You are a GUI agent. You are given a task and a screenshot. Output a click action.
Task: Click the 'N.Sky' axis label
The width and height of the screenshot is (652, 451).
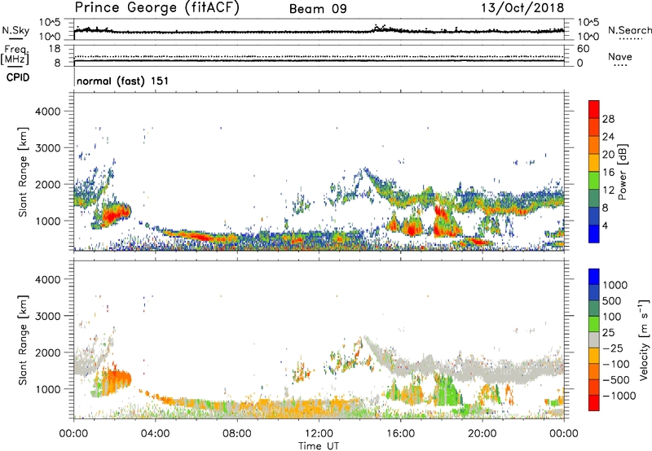[x=15, y=30]
